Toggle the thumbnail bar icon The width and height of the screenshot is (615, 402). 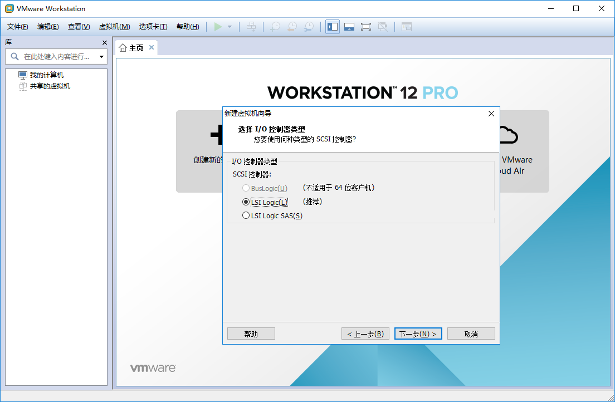click(x=349, y=27)
